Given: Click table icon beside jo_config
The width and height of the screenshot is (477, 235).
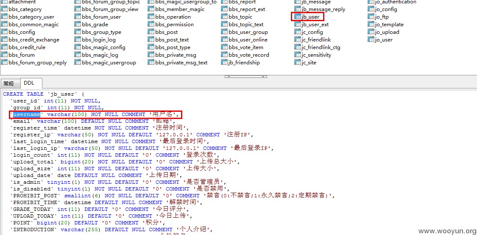Looking at the screenshot, I should tap(371, 9).
